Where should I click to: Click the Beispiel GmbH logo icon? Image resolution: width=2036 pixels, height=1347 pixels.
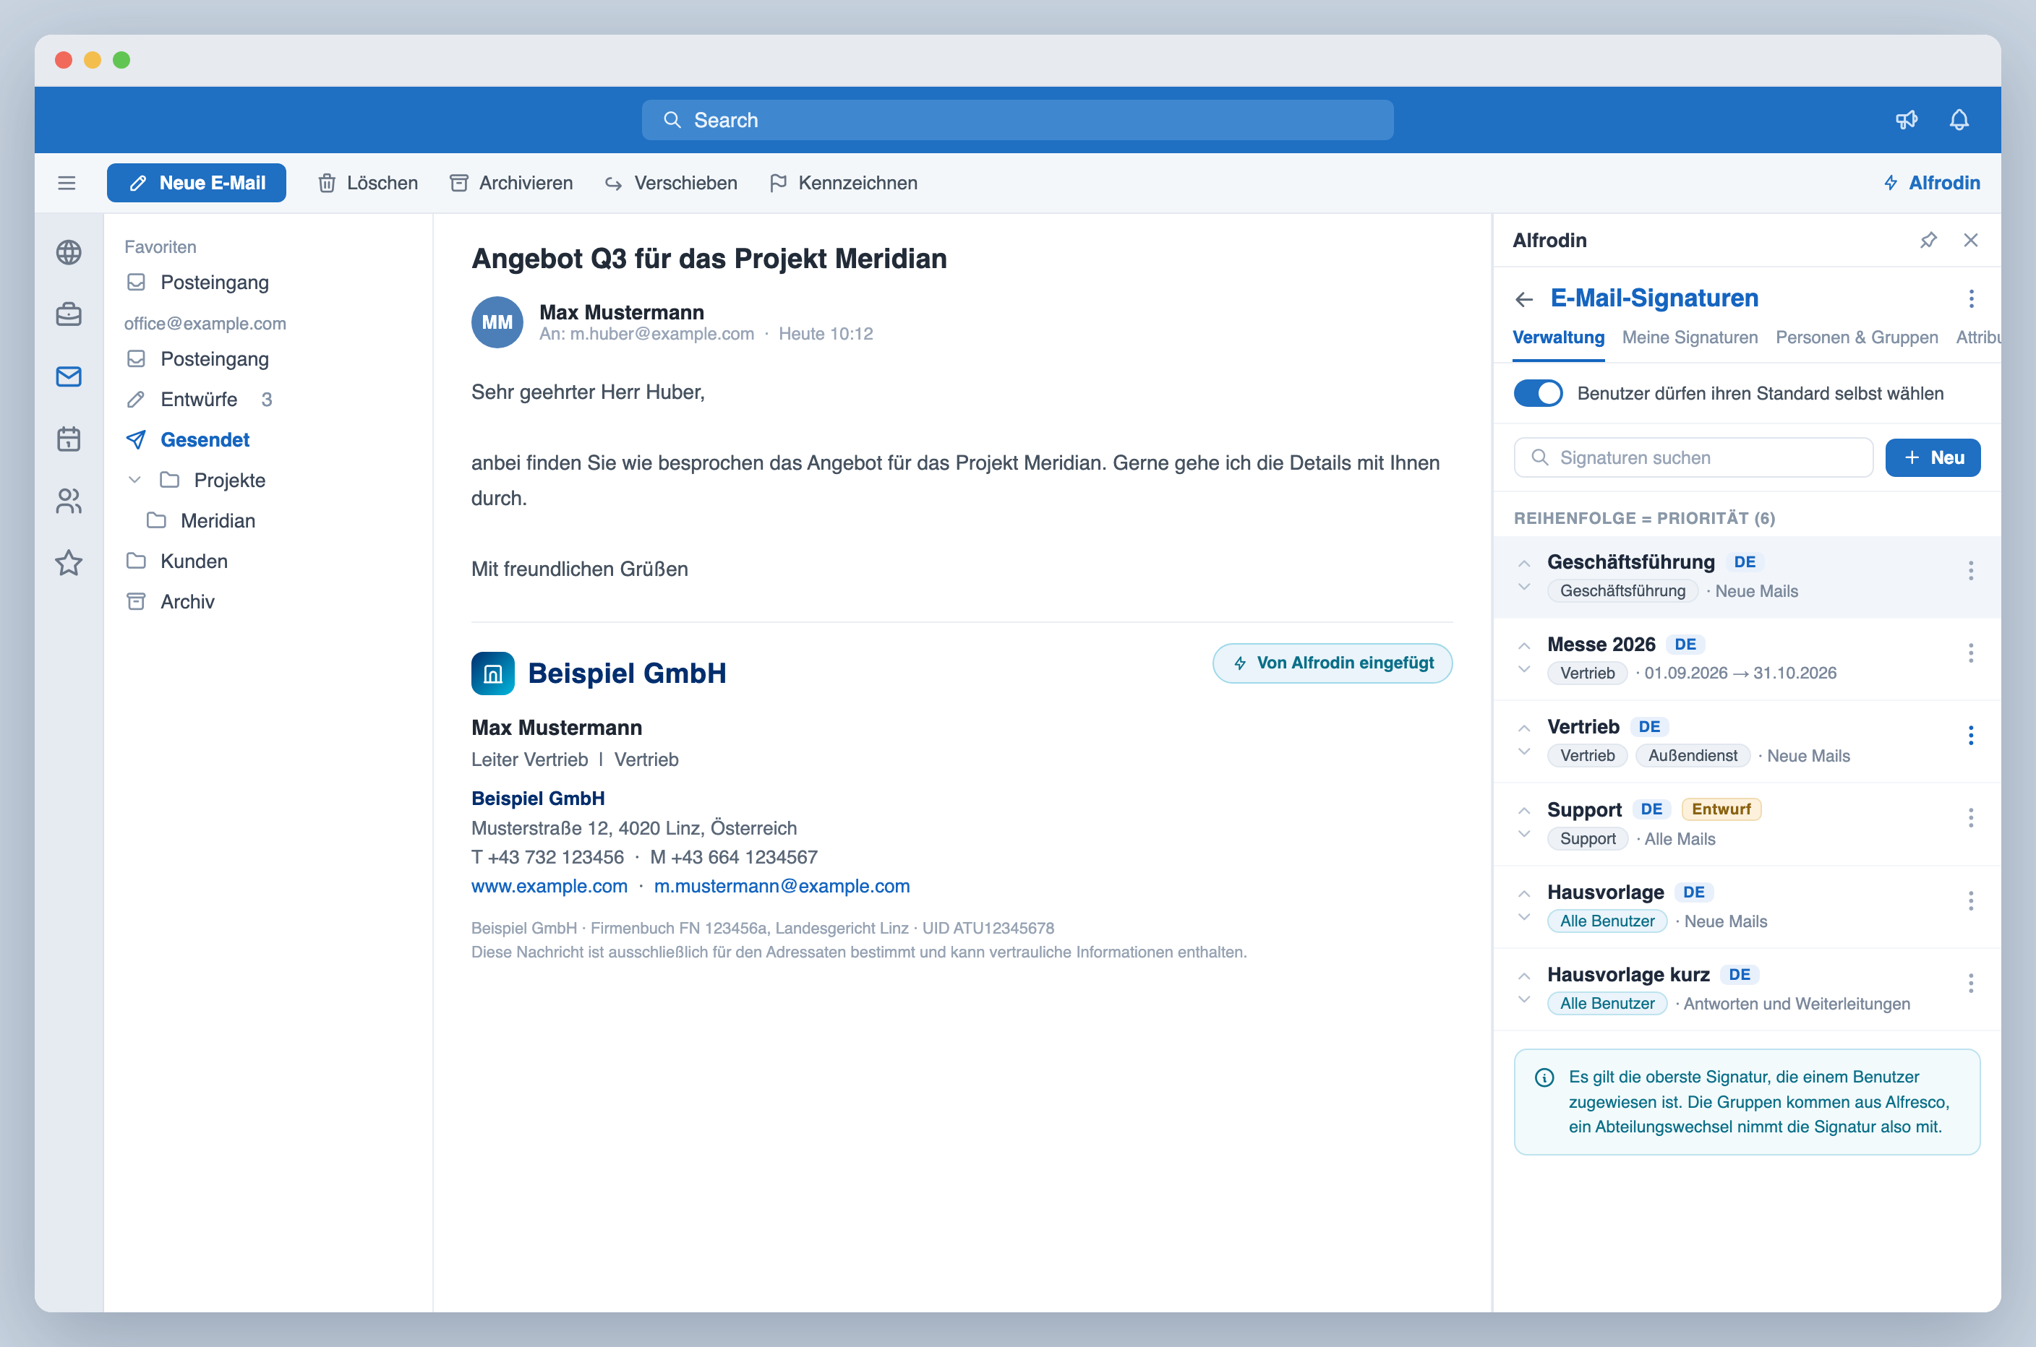coord(492,673)
